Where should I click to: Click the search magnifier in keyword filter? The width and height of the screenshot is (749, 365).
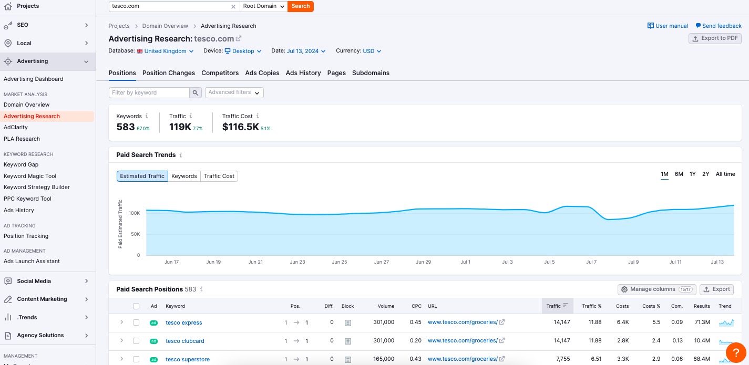[x=195, y=92]
